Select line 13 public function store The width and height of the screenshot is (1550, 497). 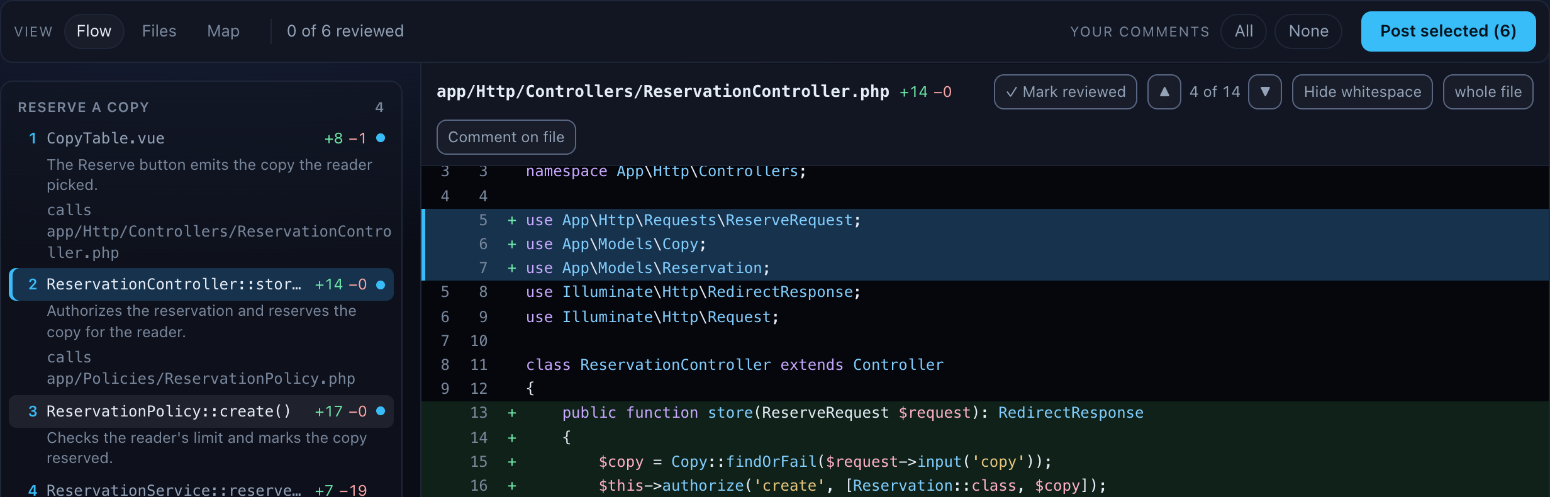[985, 413]
